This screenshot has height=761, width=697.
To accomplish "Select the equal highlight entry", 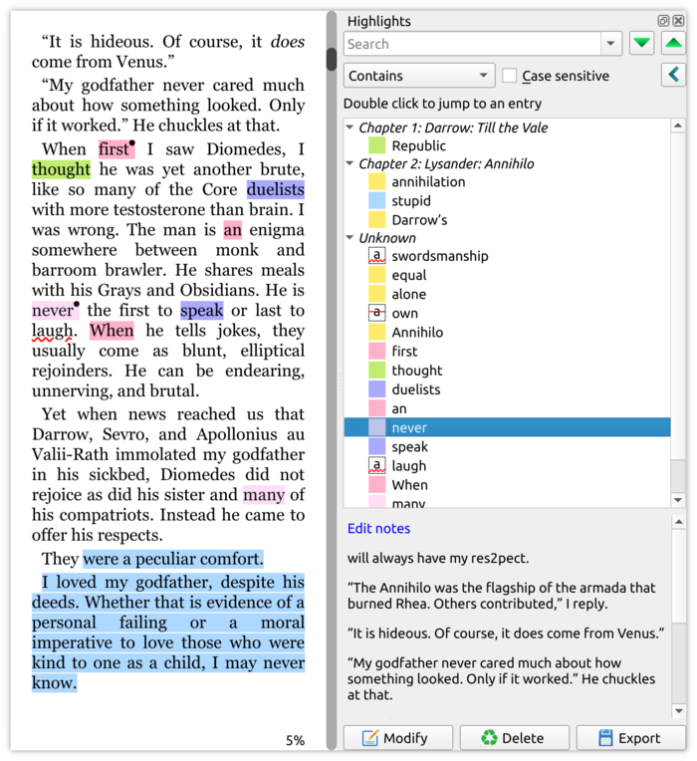I will click(x=409, y=275).
